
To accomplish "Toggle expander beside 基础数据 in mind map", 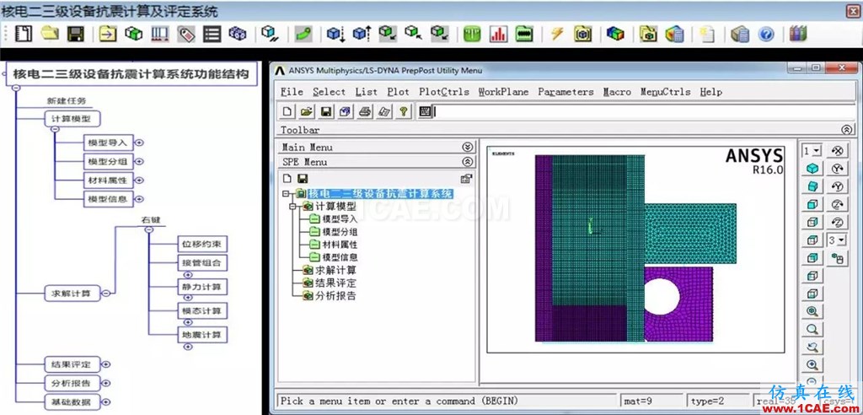I will [105, 402].
